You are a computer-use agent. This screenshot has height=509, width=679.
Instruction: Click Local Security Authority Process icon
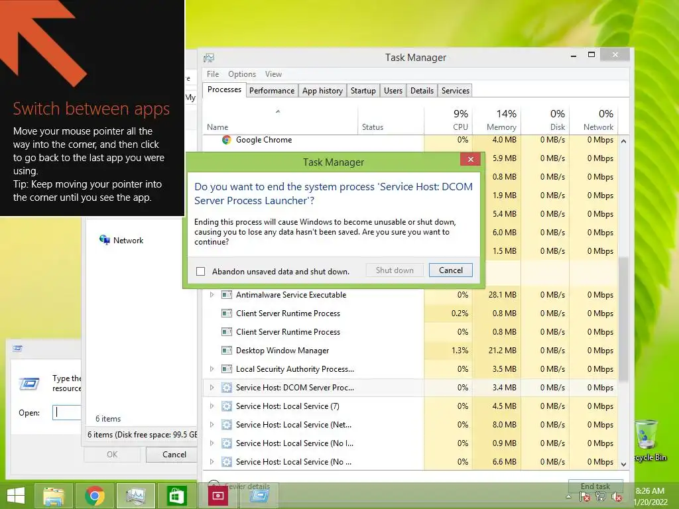click(227, 369)
